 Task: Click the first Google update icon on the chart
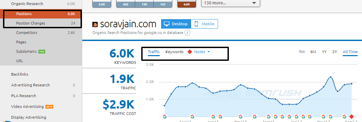[164, 117]
